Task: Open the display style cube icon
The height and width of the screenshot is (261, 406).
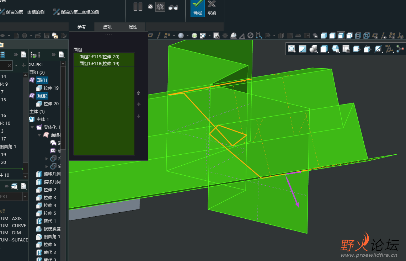Action: (324, 49)
